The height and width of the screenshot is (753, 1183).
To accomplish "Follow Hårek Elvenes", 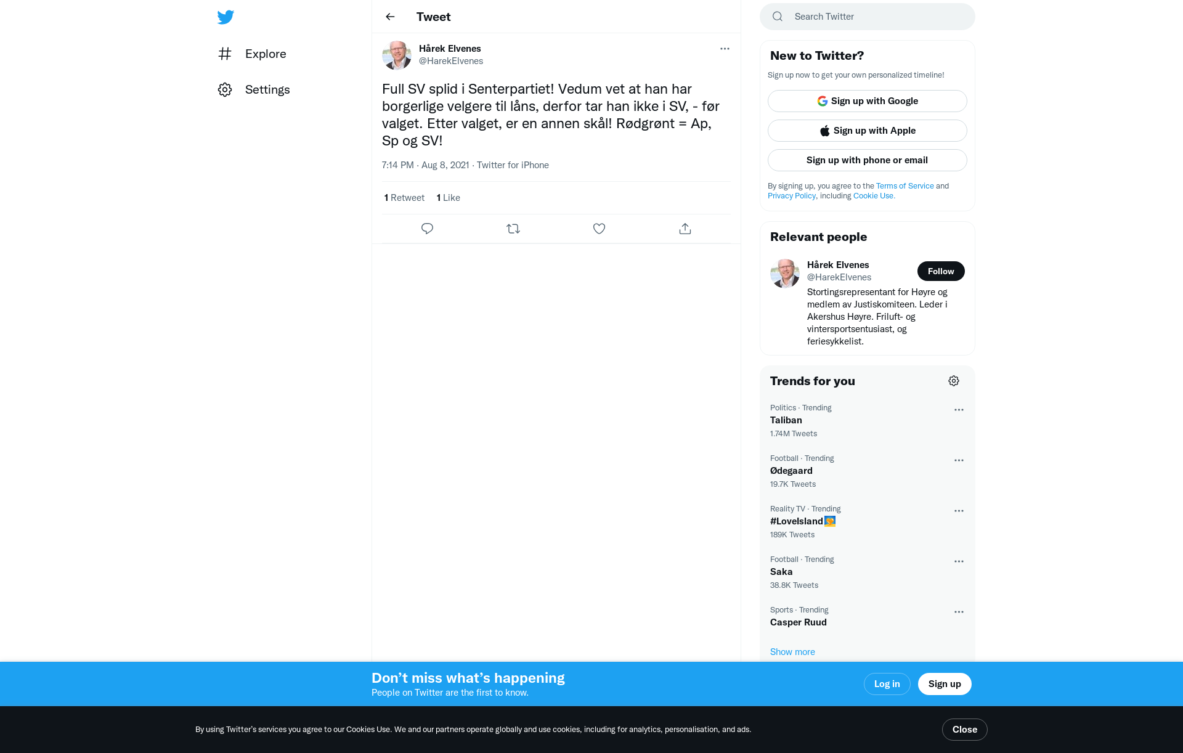I will (x=941, y=271).
